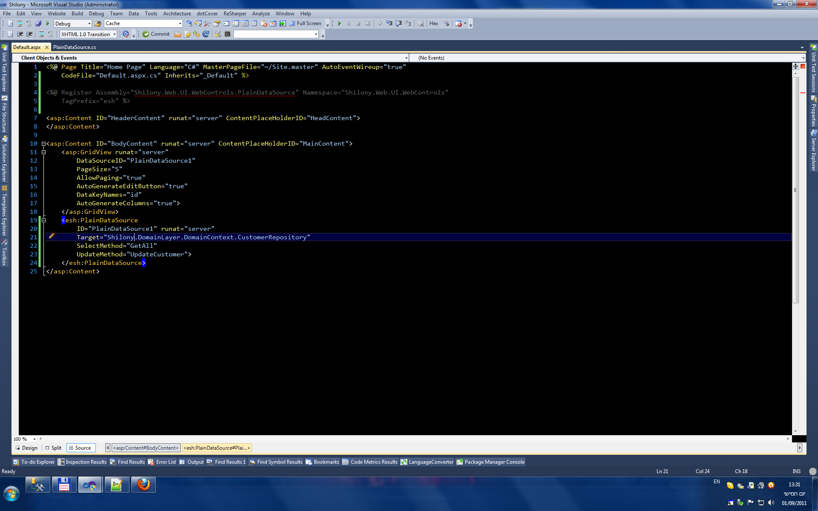The height and width of the screenshot is (511, 818).
Task: Click the tools wrench icon near Commit
Action: click(218, 34)
